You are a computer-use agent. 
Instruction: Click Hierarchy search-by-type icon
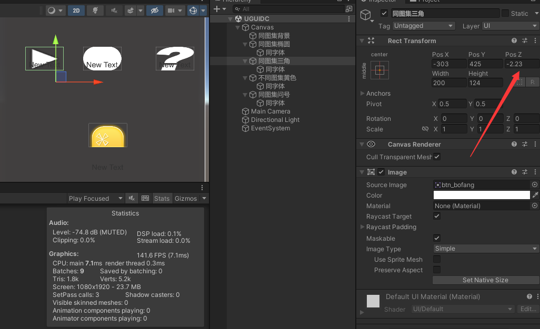tap(349, 9)
